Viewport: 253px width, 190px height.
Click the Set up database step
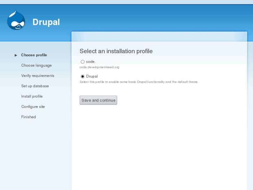click(x=35, y=86)
